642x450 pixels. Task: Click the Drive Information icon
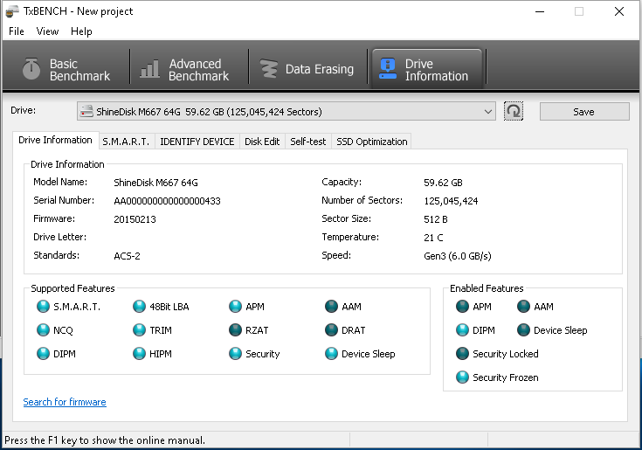tap(387, 69)
